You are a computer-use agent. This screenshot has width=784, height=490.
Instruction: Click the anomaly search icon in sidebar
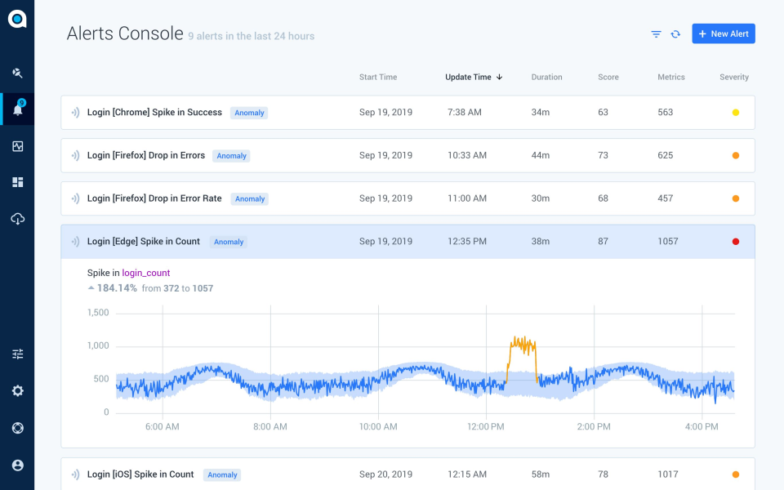click(x=17, y=73)
